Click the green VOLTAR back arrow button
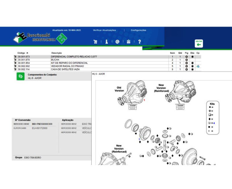Viewport: 232px width, 189px height. point(199,43)
